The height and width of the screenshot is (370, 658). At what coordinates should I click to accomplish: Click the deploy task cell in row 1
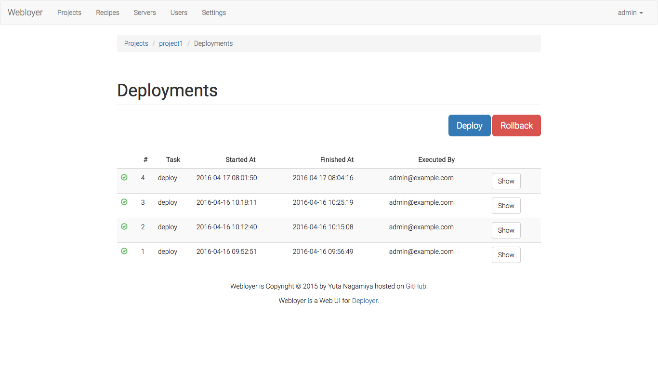[x=168, y=251]
